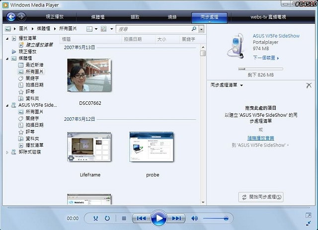Click the volume slider handle

226,219
